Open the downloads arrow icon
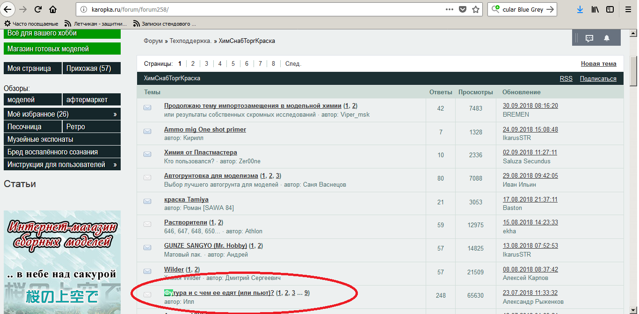Screen dimensions: 639x314 click(580, 9)
